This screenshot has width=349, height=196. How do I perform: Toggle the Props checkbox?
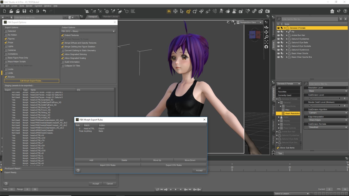point(6,42)
